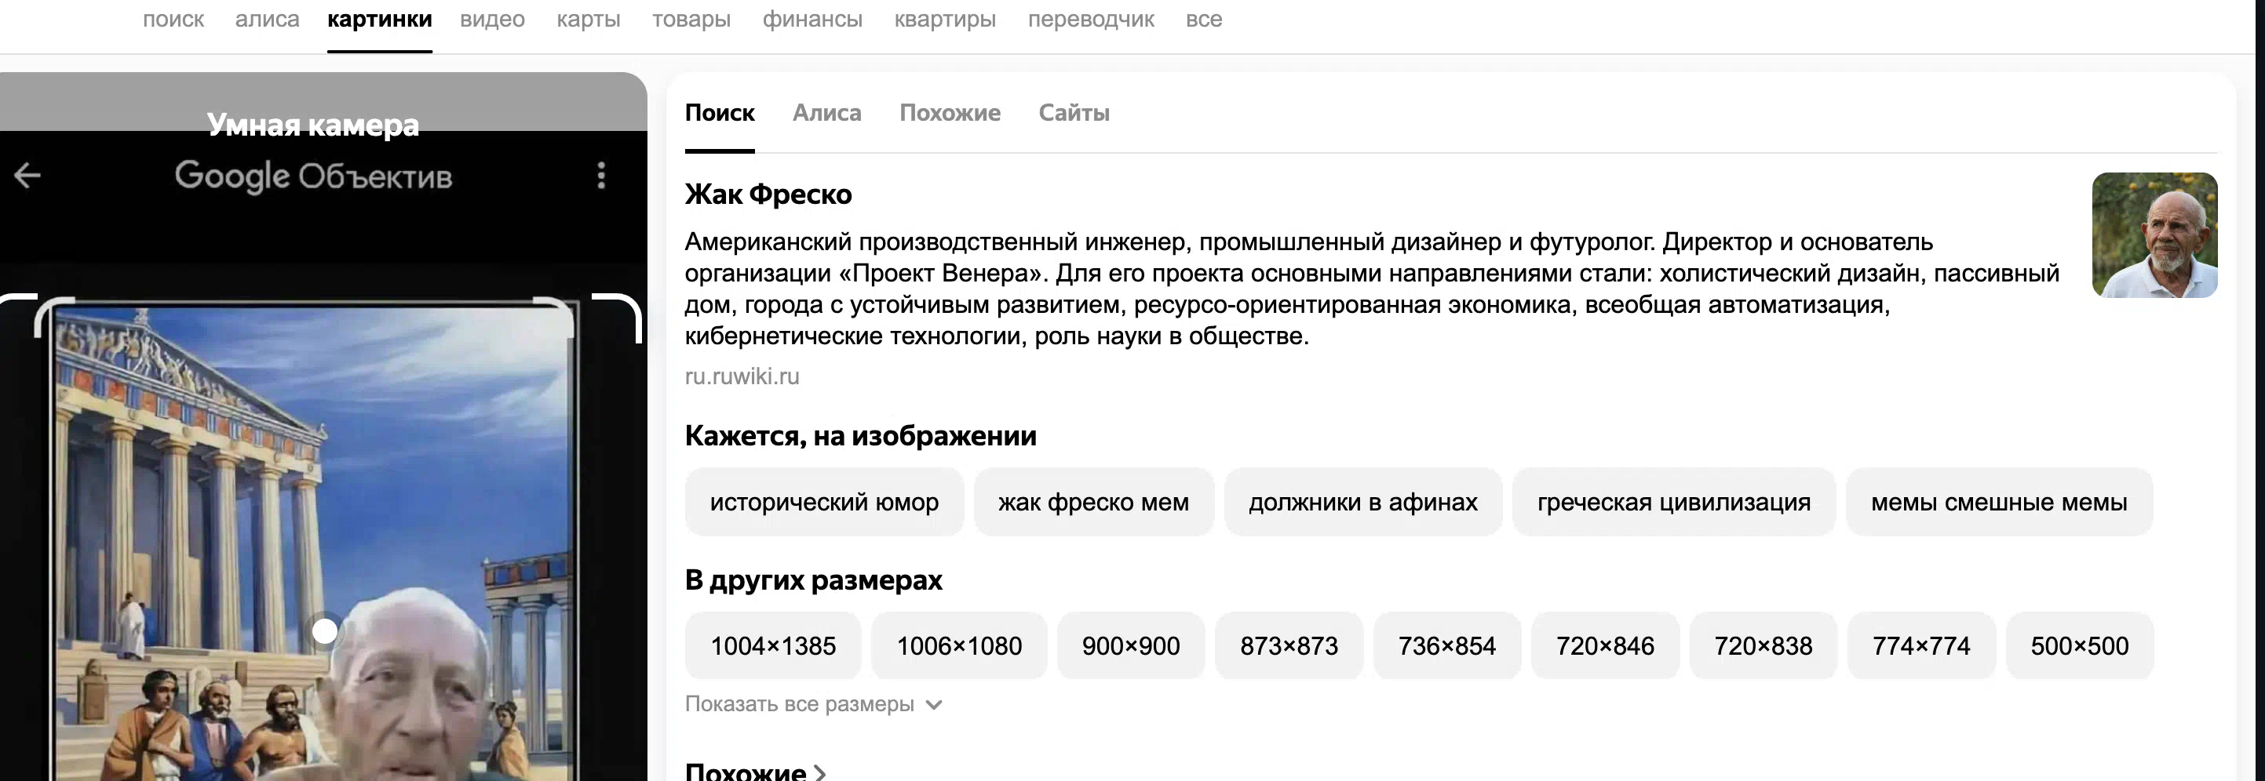2265x781 pixels.
Task: Open the 900×900 size
Action: point(1131,645)
